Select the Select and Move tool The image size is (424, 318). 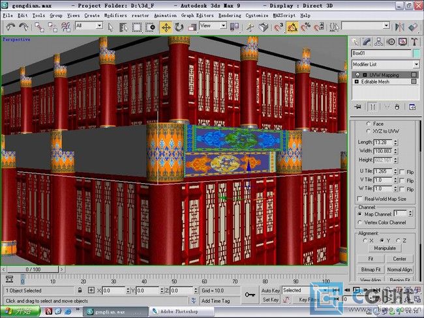tap(166, 27)
